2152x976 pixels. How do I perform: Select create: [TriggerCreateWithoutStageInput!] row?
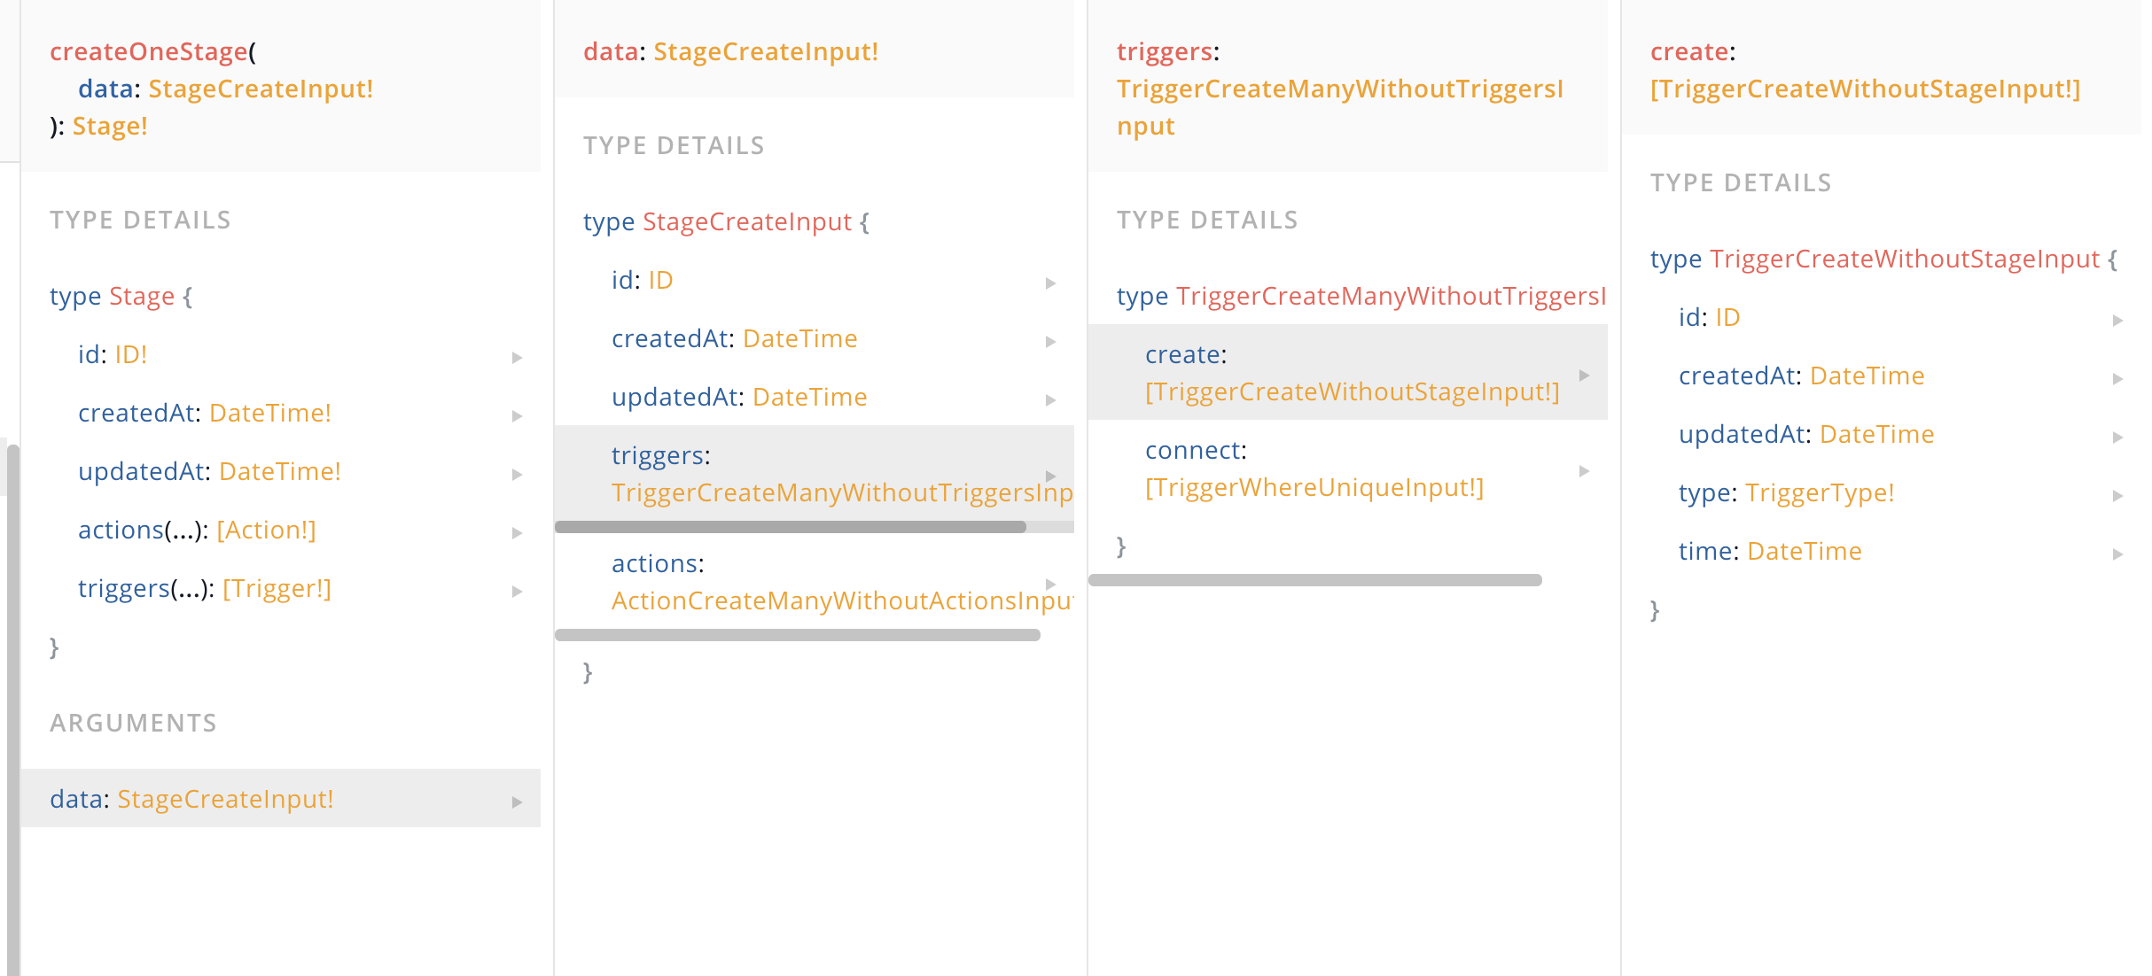tap(1347, 372)
